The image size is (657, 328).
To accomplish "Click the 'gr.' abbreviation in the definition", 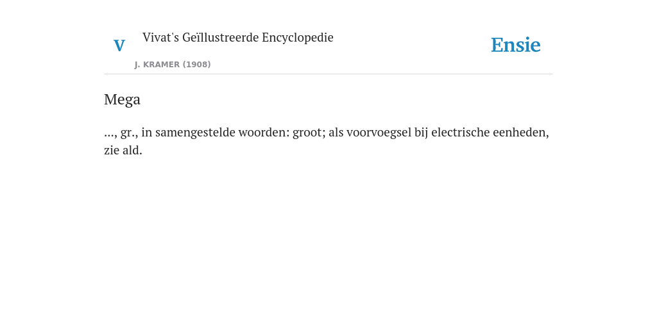I will (x=129, y=133).
